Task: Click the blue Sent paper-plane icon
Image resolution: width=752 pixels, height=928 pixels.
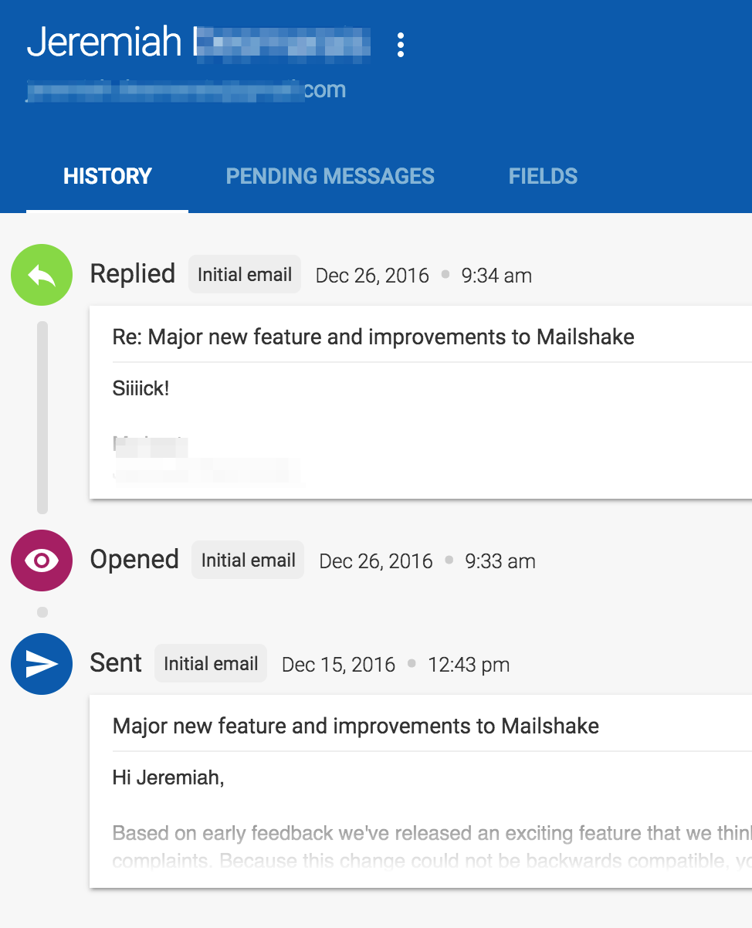Action: click(x=42, y=664)
